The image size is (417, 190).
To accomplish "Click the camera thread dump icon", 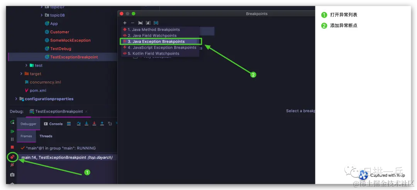I will tap(12, 175).
